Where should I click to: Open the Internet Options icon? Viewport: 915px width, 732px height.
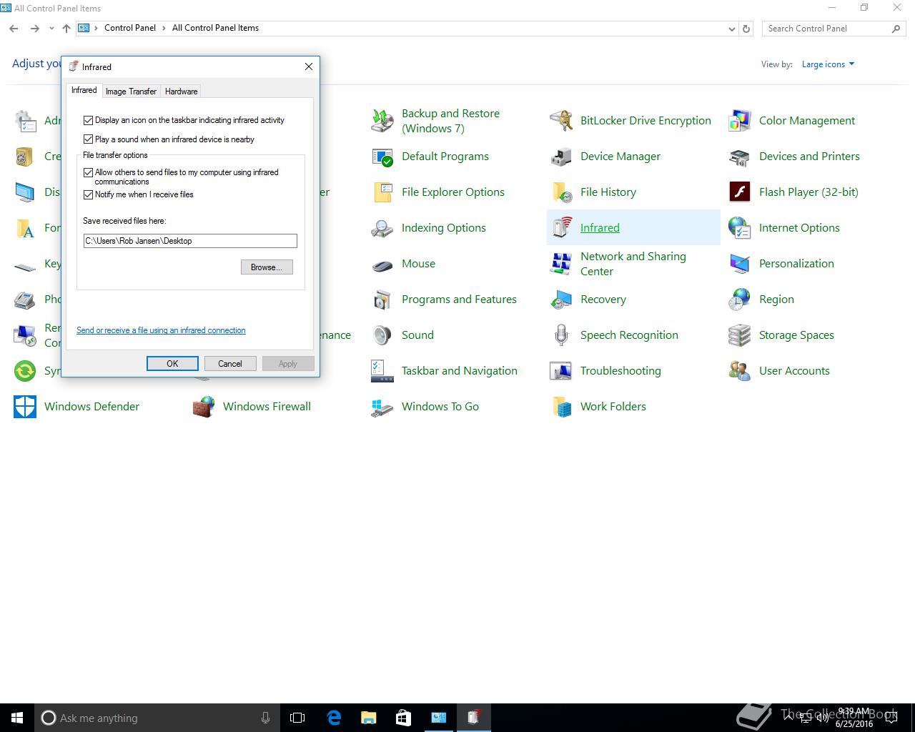click(740, 228)
